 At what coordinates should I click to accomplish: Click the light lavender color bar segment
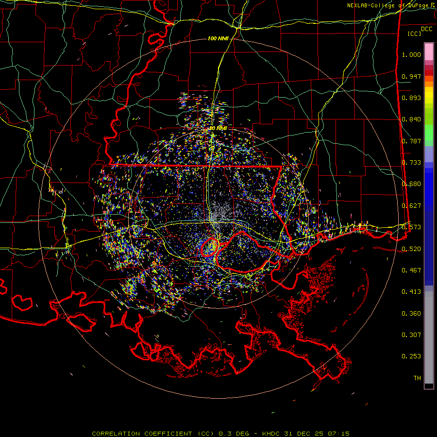429,154
